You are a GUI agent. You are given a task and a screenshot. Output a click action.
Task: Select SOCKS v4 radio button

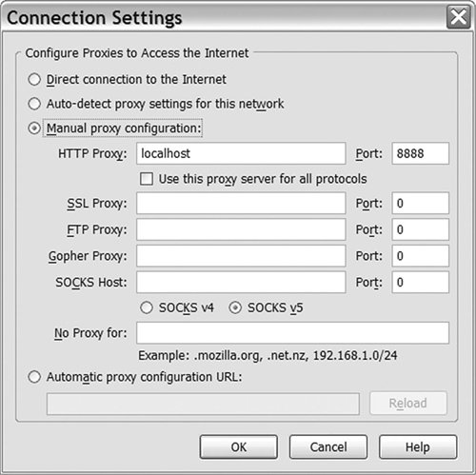click(147, 307)
